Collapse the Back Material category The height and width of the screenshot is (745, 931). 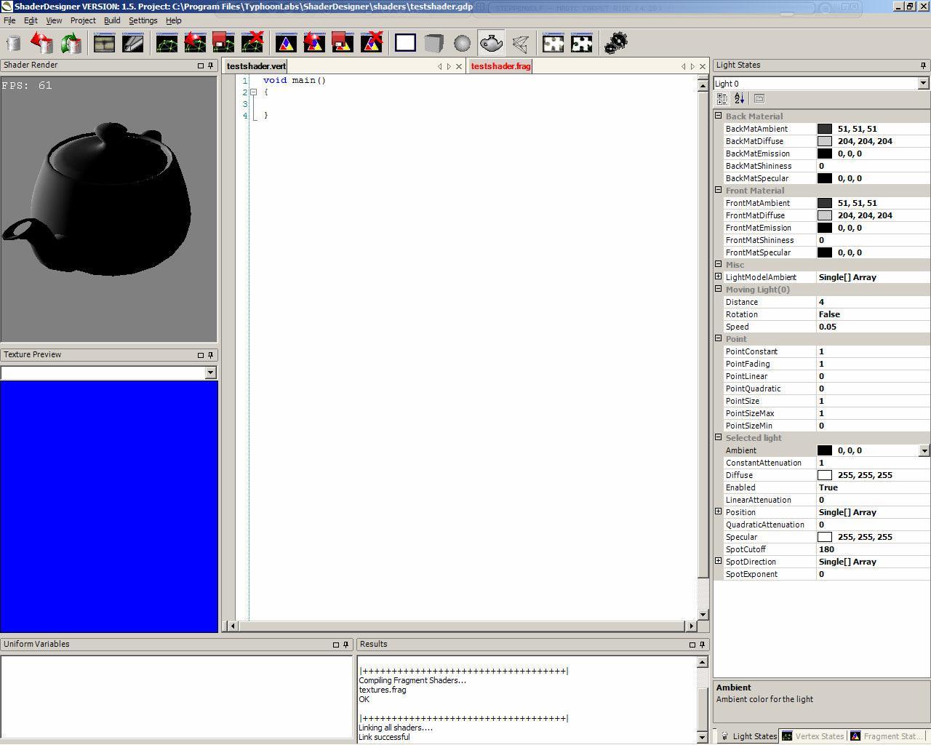click(x=719, y=116)
